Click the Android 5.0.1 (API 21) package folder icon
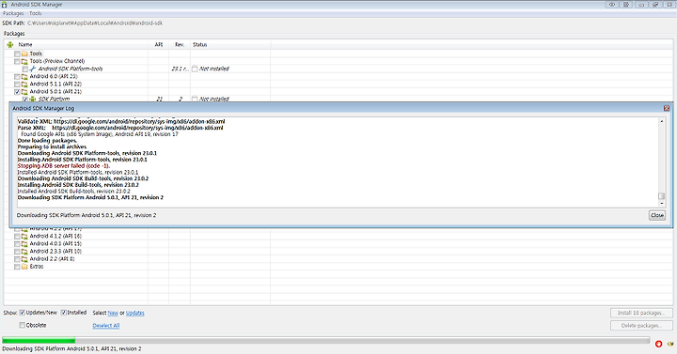 click(24, 92)
